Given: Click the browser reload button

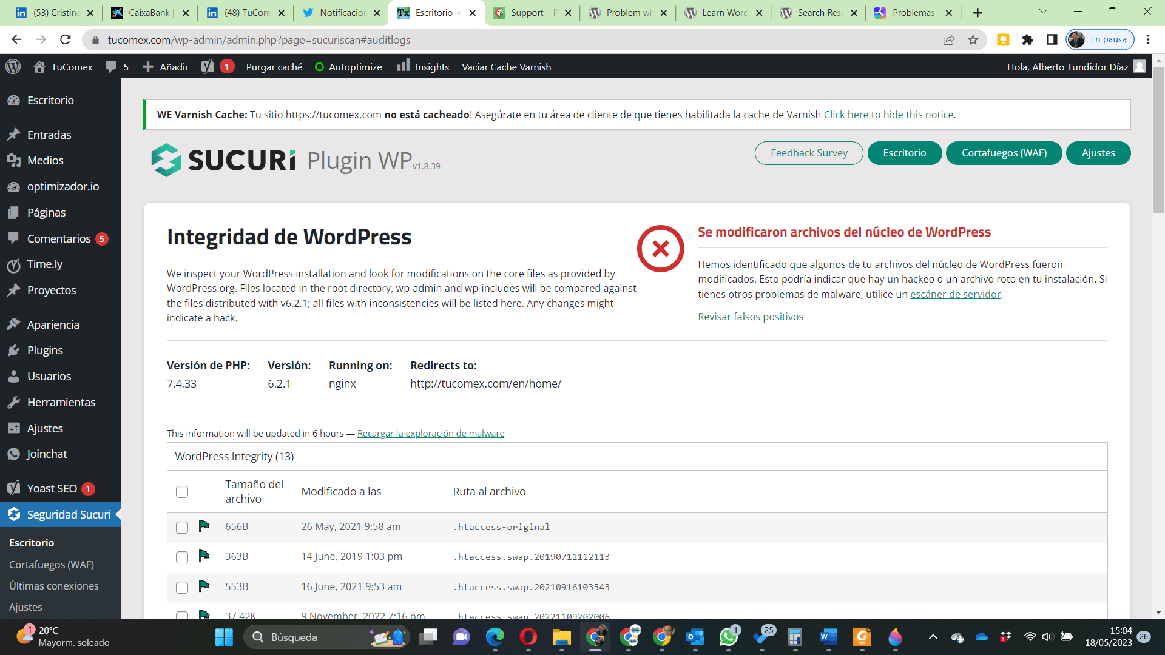Looking at the screenshot, I should click(x=66, y=39).
